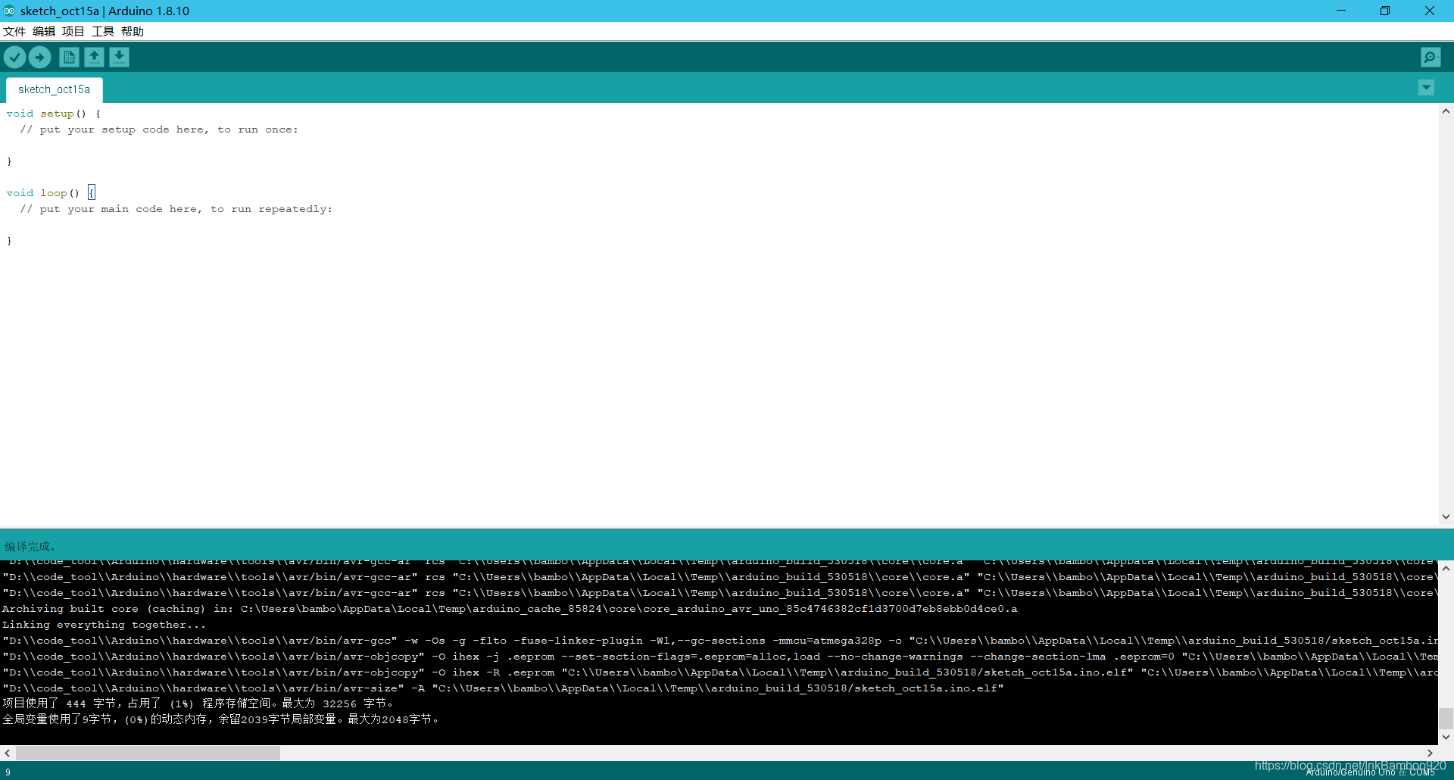
Task: Click the console vertical scrollbar thumb
Action: click(1446, 718)
